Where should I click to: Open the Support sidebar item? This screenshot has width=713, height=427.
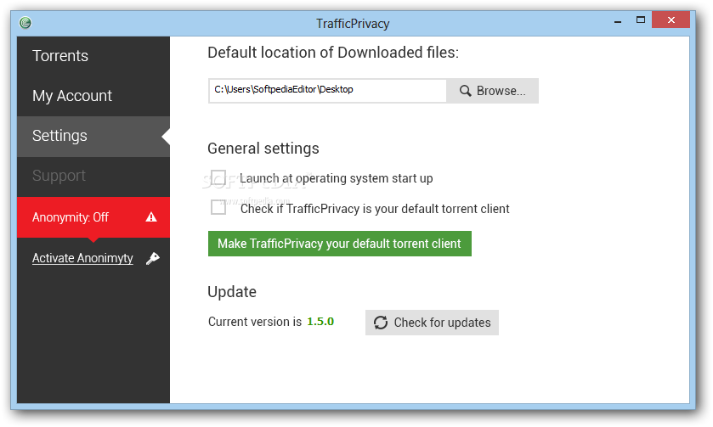93,176
